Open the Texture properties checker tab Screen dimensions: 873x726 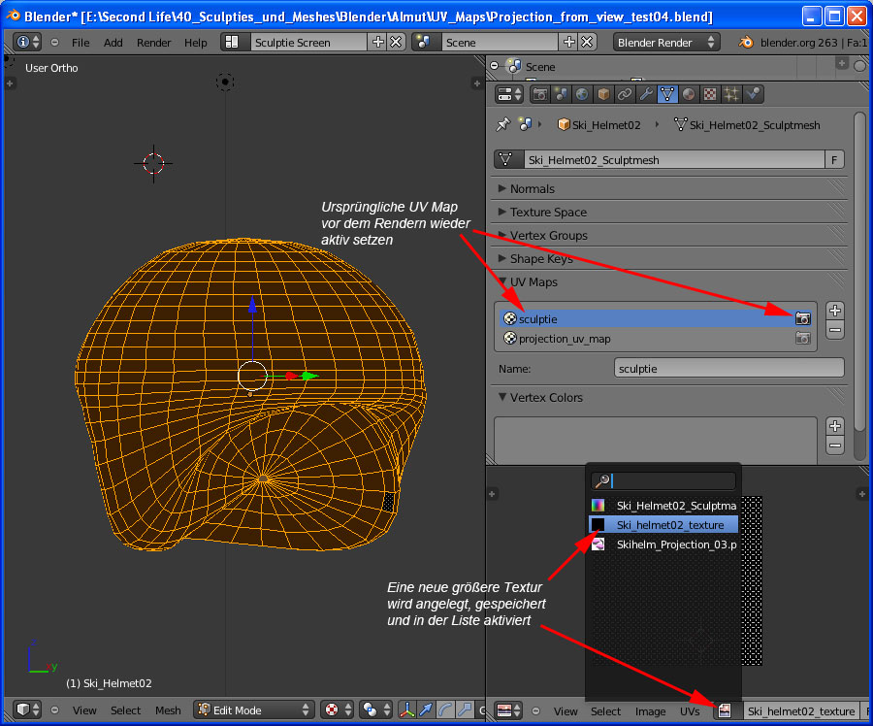point(710,94)
